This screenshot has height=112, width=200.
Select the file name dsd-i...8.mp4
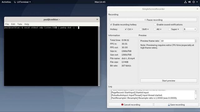[128, 58]
